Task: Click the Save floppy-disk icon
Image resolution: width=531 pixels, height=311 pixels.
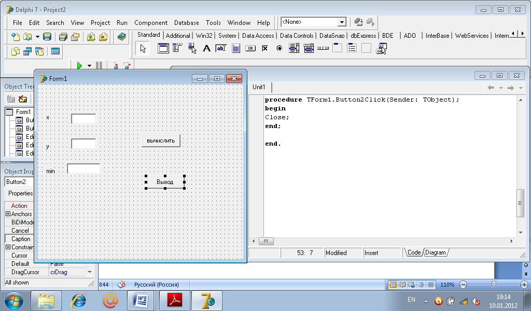Action: 47,37
